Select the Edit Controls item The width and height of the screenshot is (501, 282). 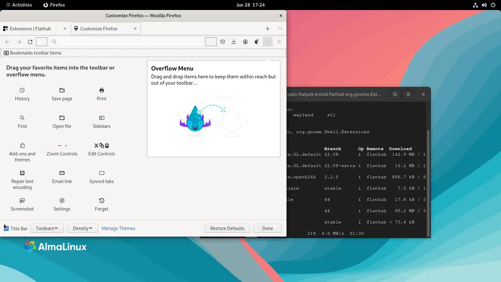[102, 149]
